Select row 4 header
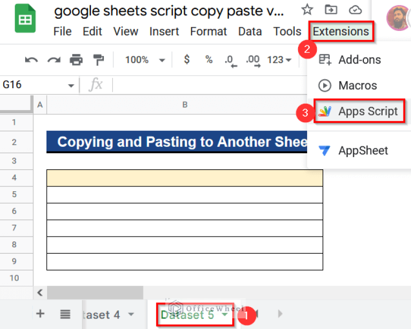 [14, 178]
